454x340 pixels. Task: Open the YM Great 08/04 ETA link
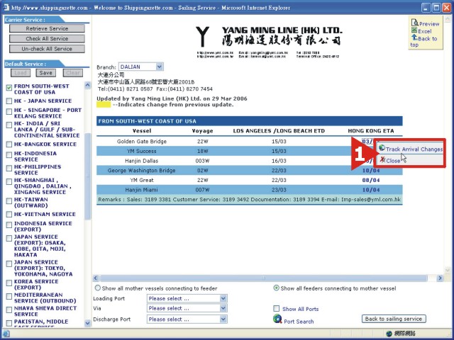[x=371, y=180]
